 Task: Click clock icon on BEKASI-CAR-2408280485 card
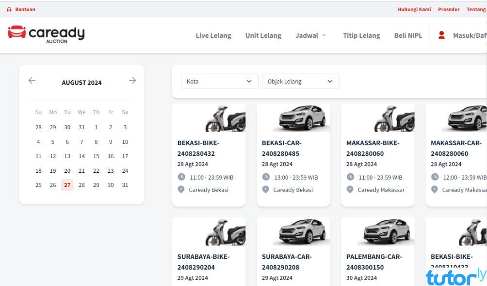point(266,177)
